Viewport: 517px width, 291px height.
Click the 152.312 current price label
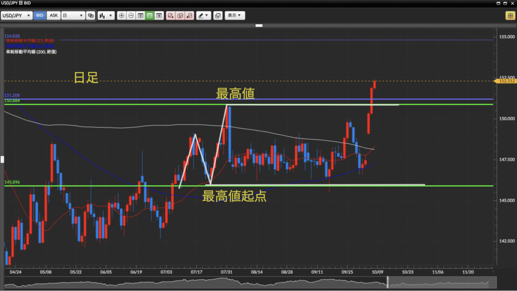(506, 81)
